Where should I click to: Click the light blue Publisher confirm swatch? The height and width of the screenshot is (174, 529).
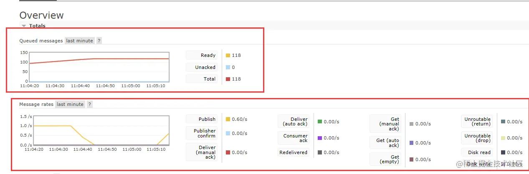point(228,133)
